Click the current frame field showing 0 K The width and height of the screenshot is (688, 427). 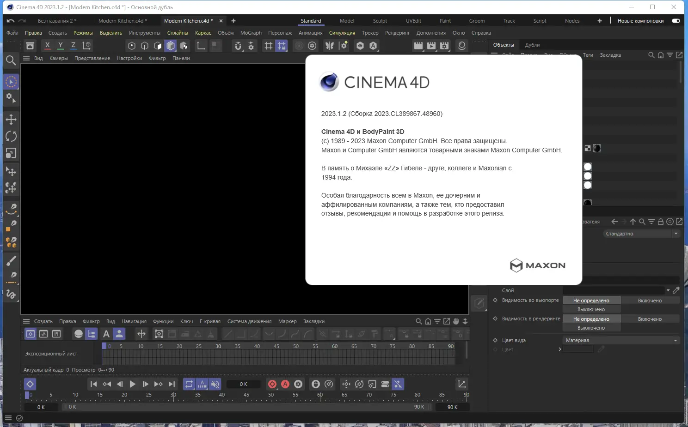(244, 384)
